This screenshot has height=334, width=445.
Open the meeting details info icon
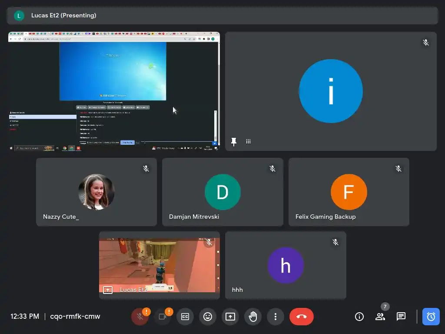click(x=359, y=317)
